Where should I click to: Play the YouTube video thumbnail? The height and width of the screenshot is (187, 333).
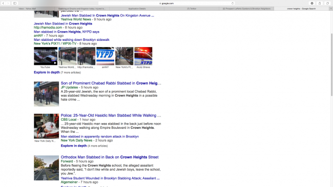[x=46, y=56]
